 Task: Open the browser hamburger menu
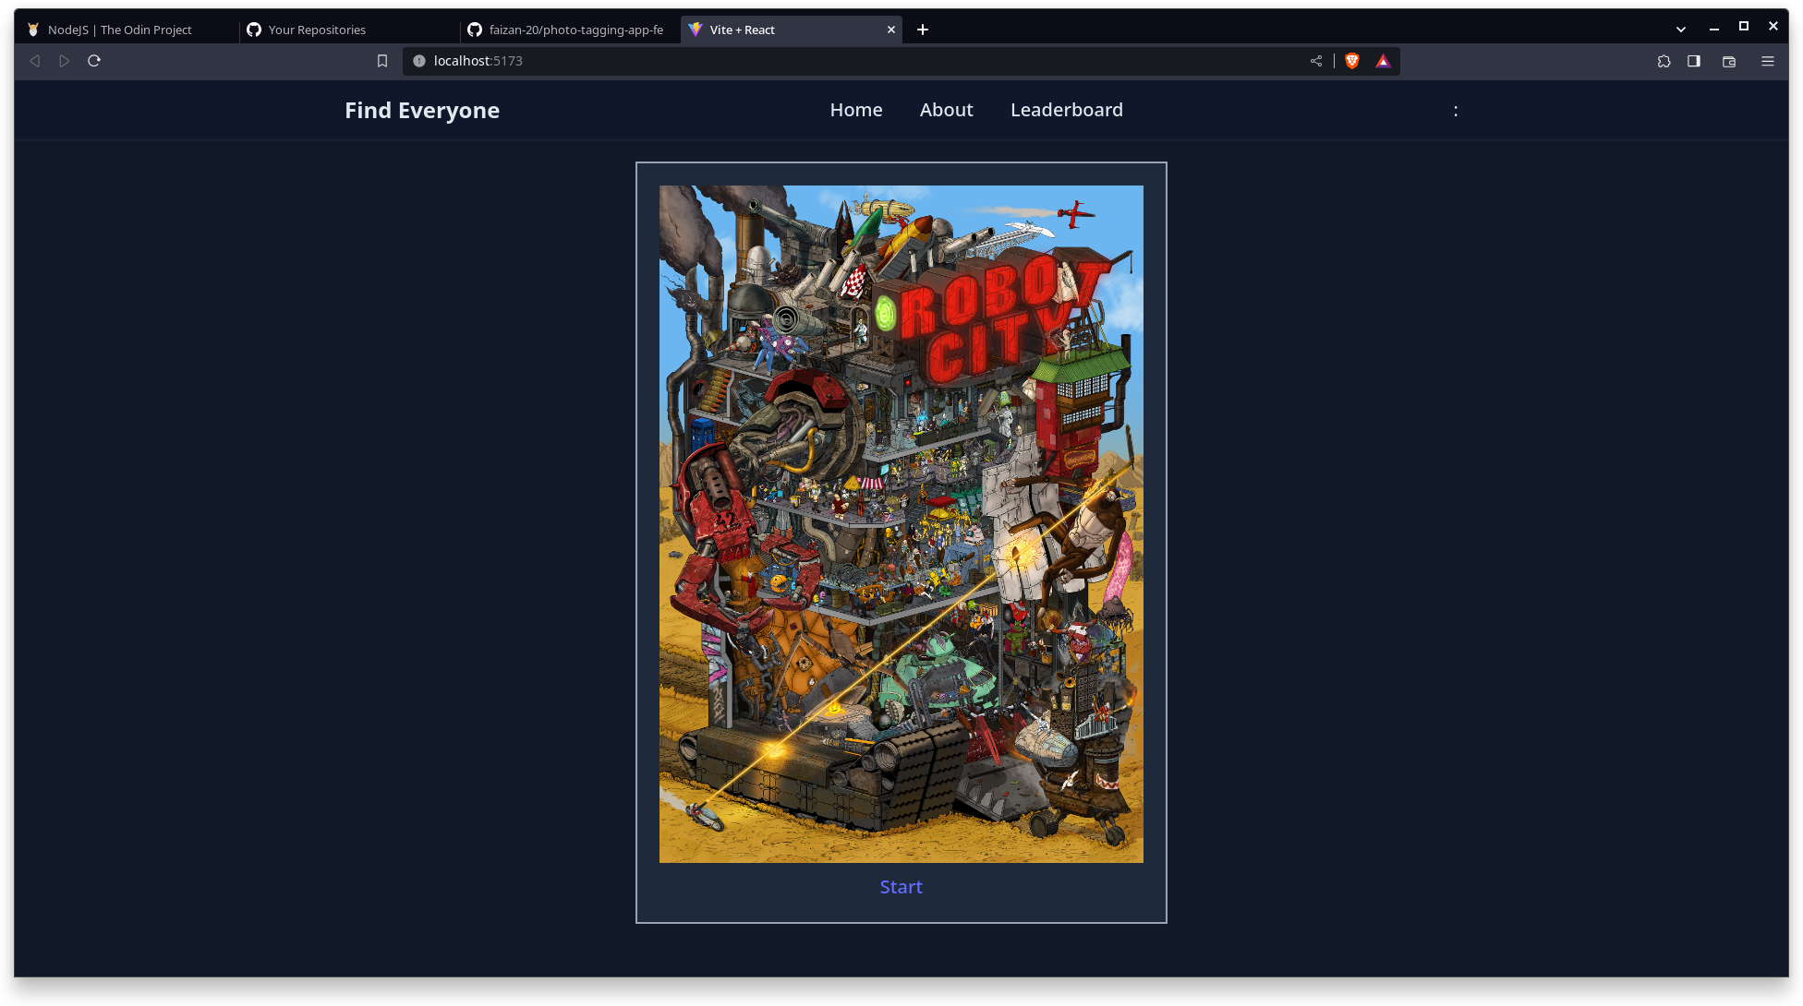tap(1768, 61)
